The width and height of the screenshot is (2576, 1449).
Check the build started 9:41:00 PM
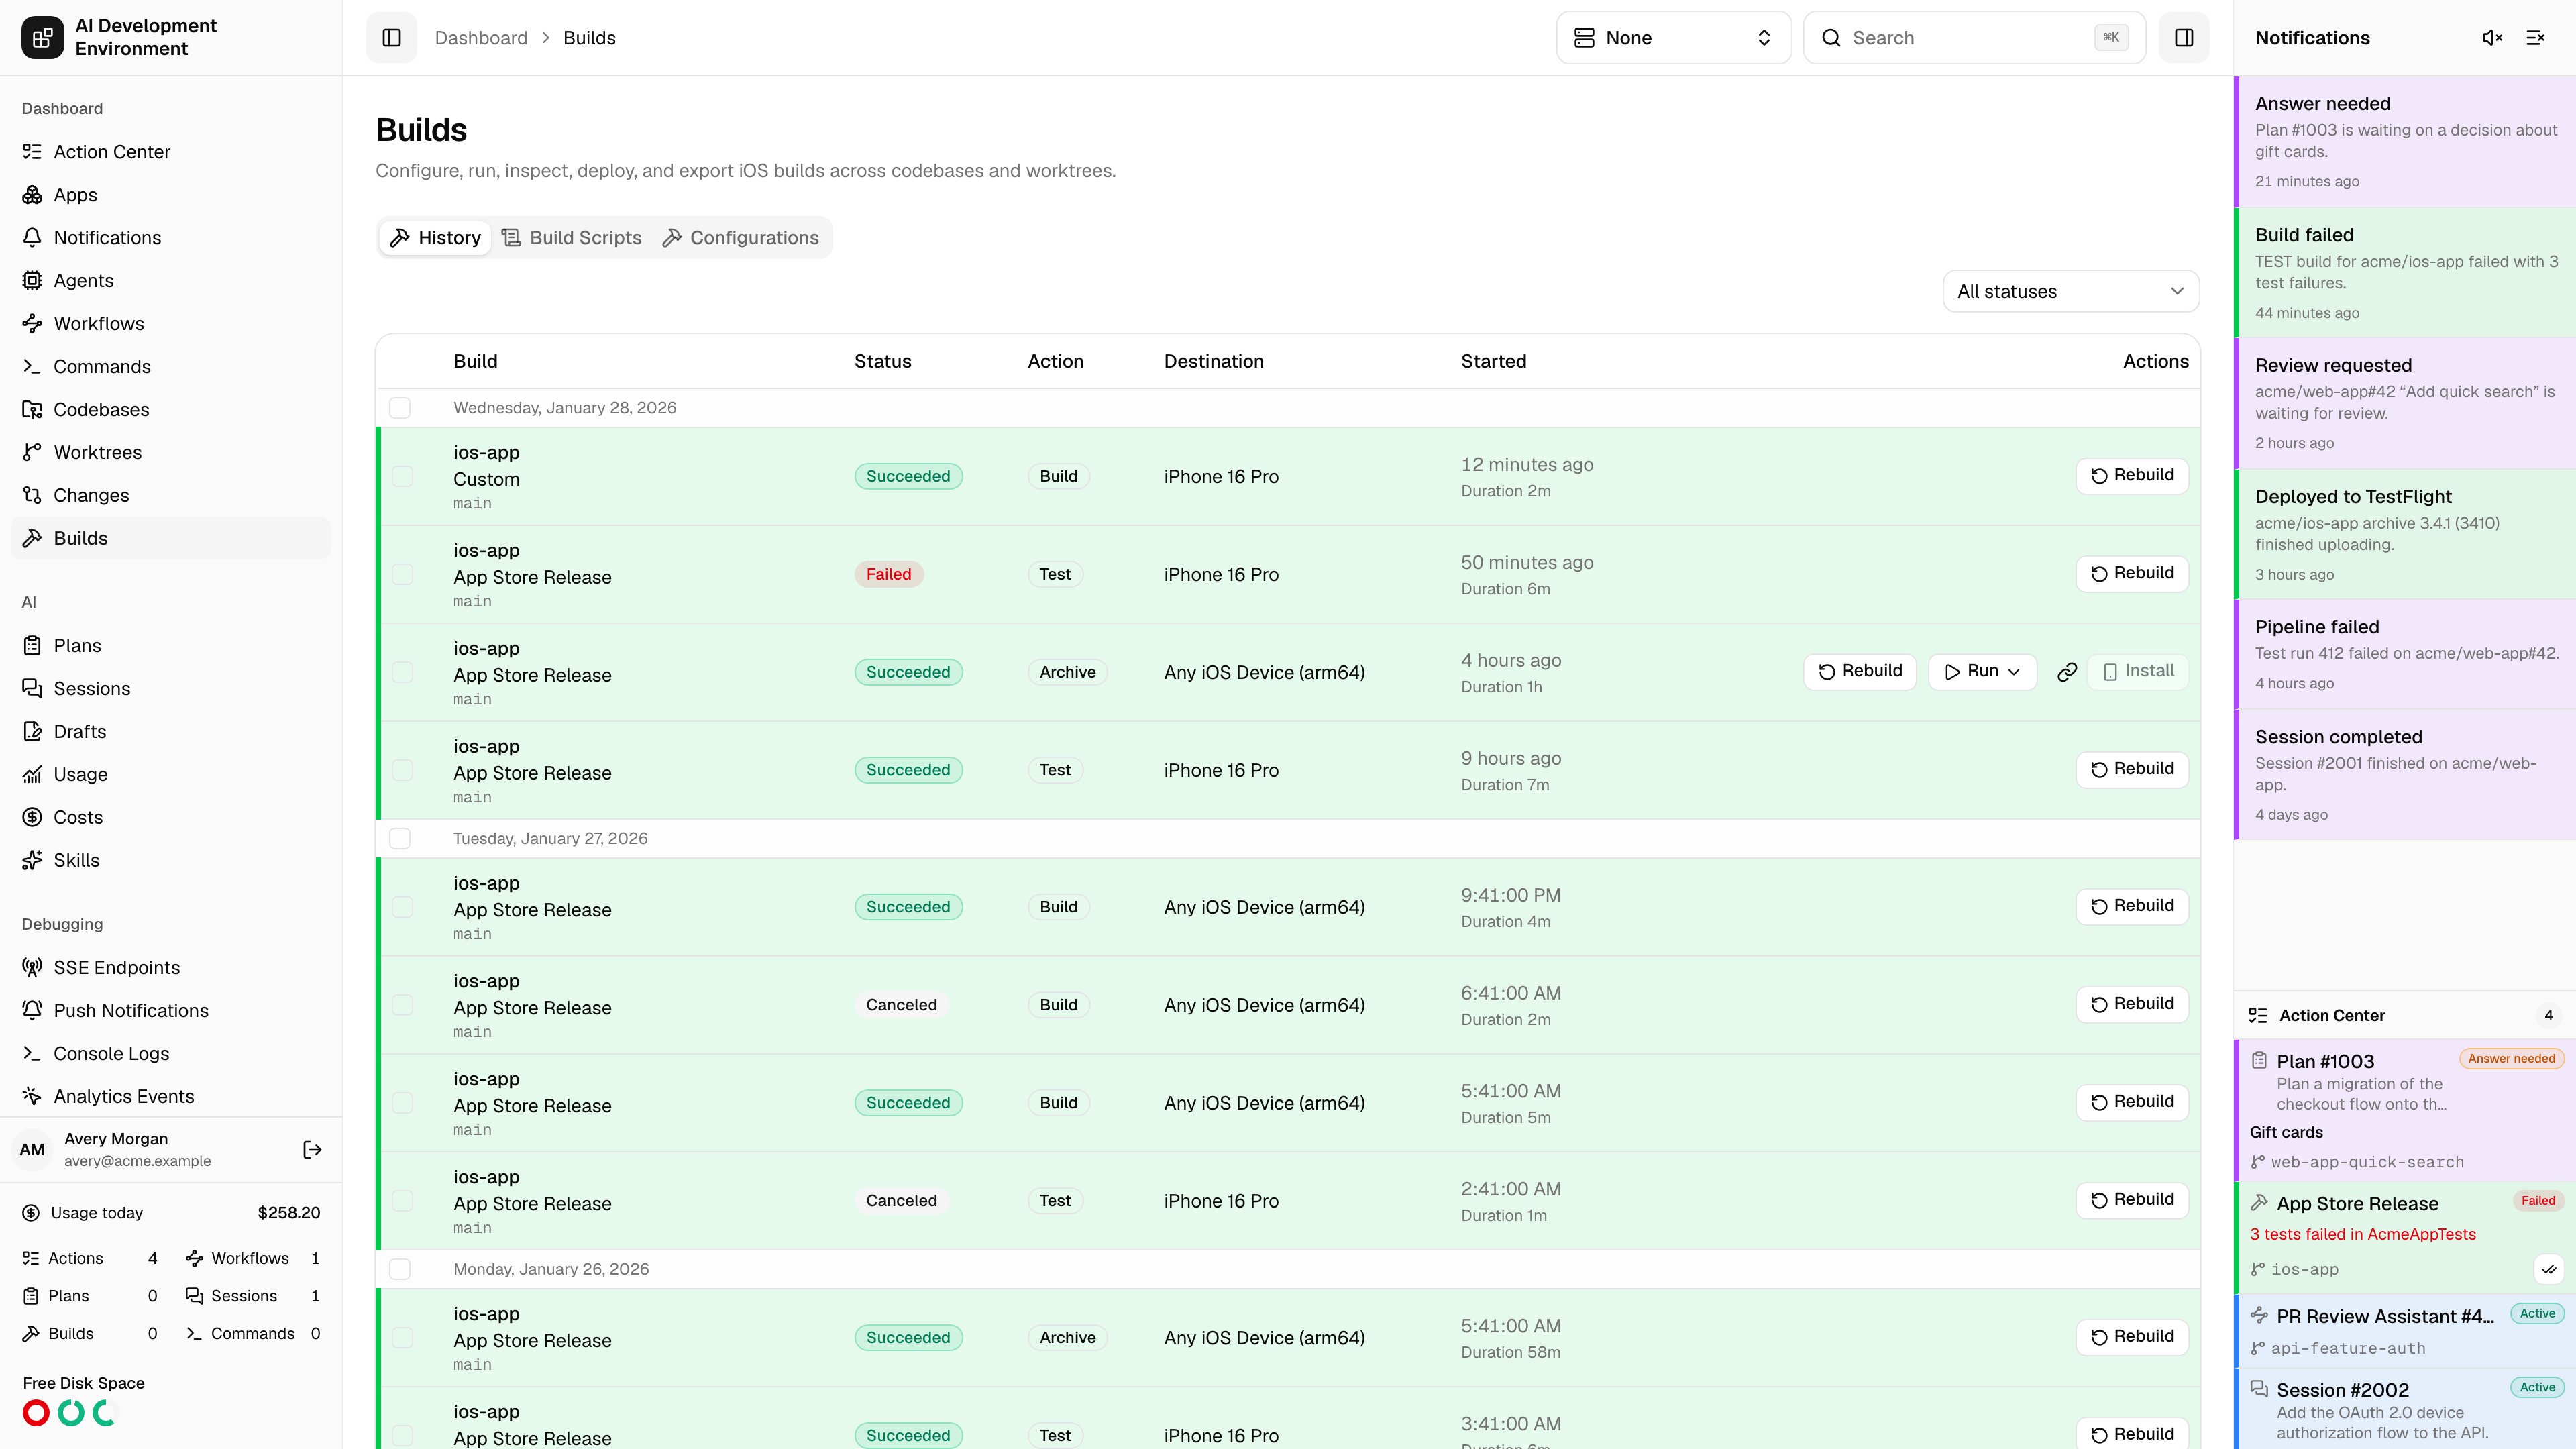402,908
